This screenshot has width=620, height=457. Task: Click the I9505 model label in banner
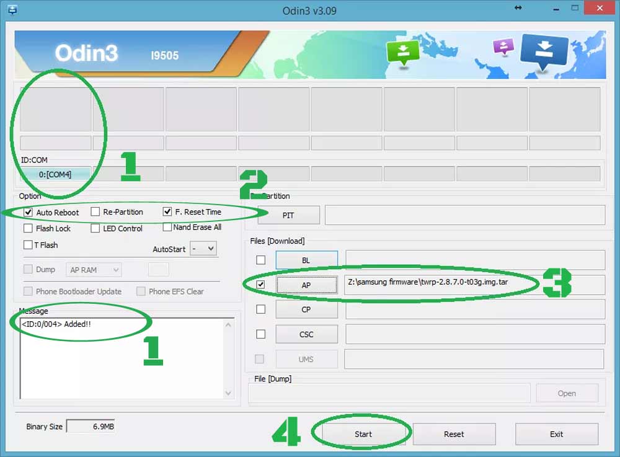coord(165,56)
